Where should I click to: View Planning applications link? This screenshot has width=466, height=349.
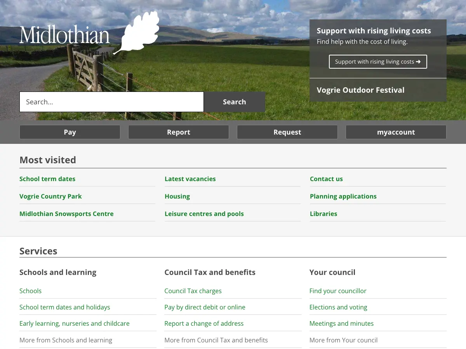click(343, 196)
